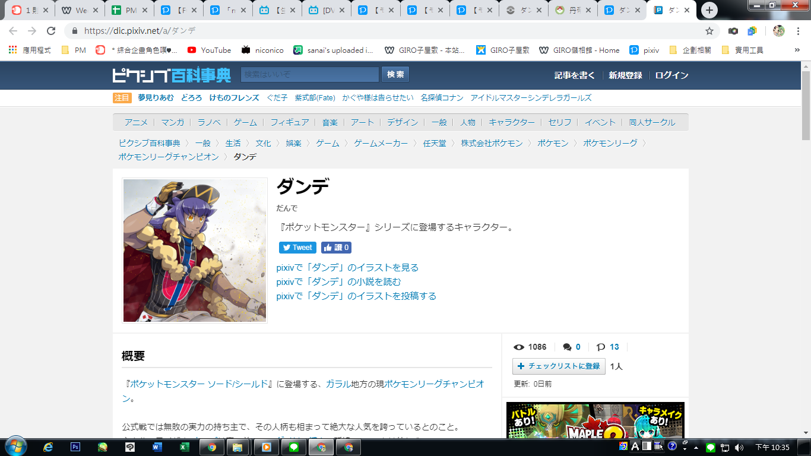Open File Explorer from the taskbar
This screenshot has width=811, height=456.
239,447
